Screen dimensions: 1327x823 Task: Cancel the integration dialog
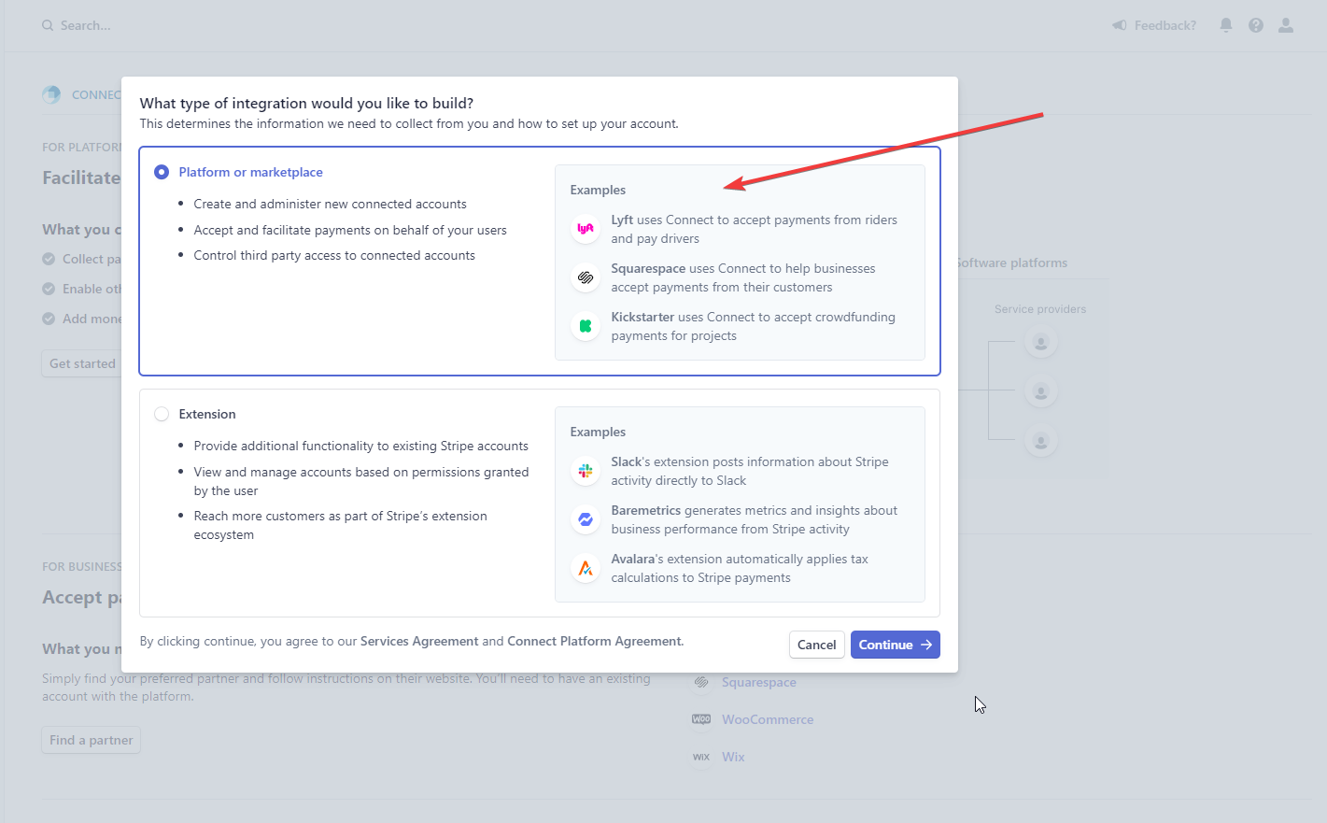(816, 645)
